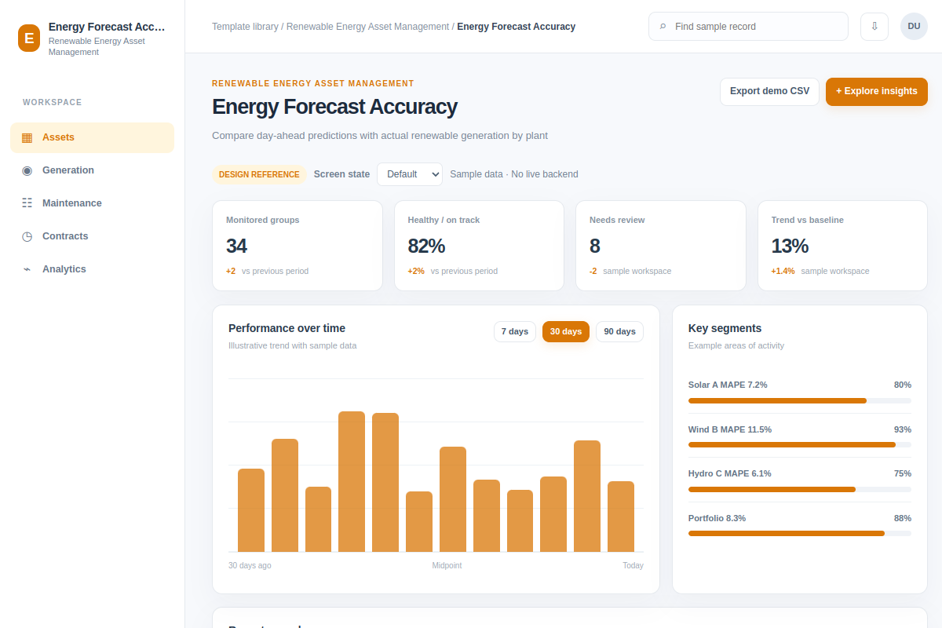Click the Today axis label

pyautogui.click(x=633, y=565)
